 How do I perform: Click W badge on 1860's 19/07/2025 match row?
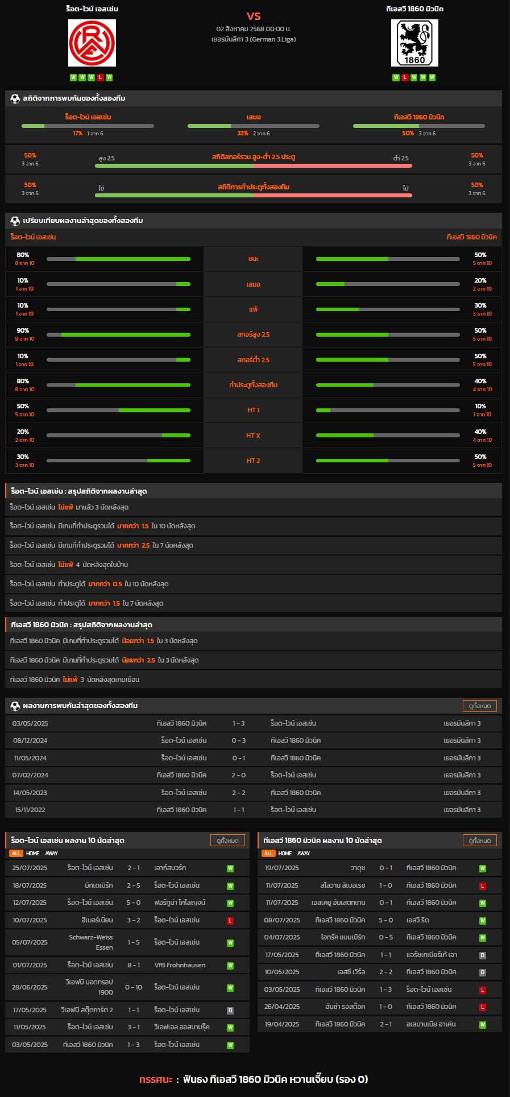483,868
